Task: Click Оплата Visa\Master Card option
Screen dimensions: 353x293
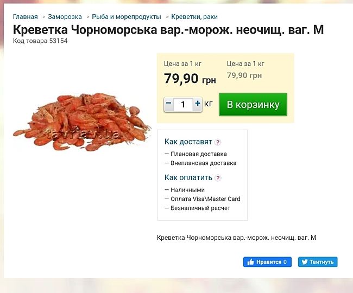Action: click(205, 199)
